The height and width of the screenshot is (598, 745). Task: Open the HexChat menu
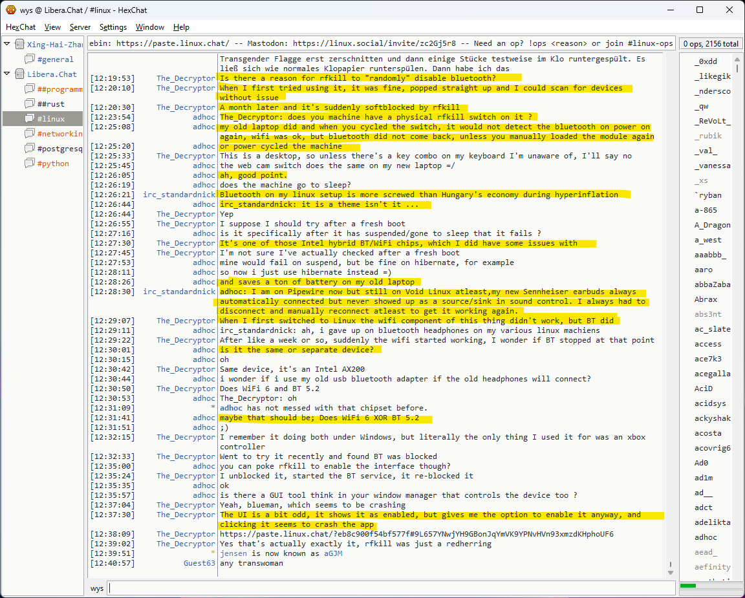click(x=21, y=27)
